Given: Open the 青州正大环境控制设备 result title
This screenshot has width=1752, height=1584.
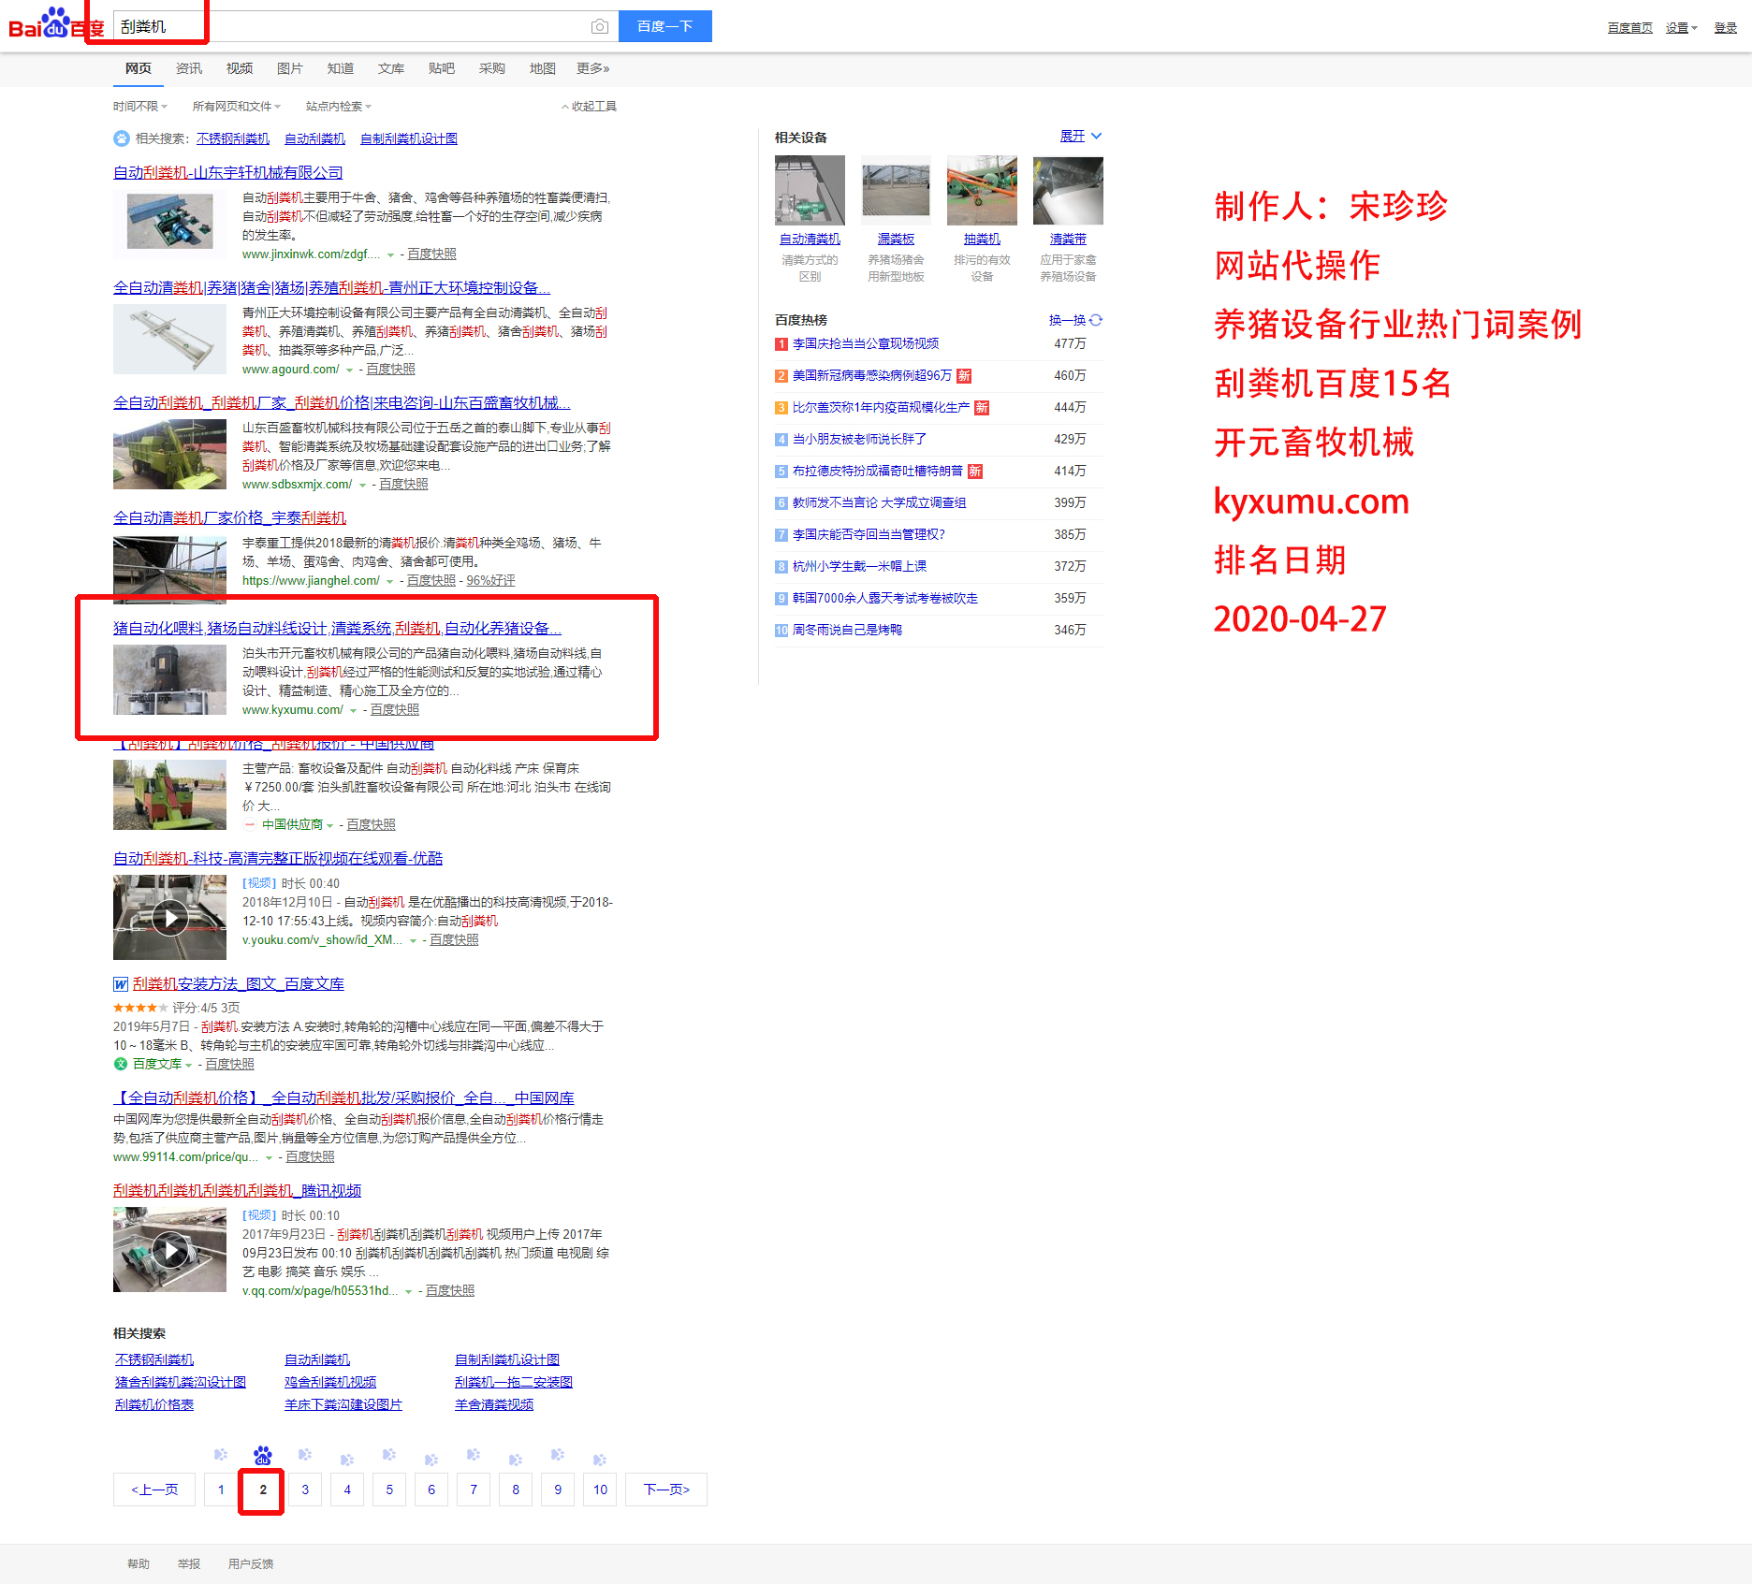Looking at the screenshot, I should (332, 287).
